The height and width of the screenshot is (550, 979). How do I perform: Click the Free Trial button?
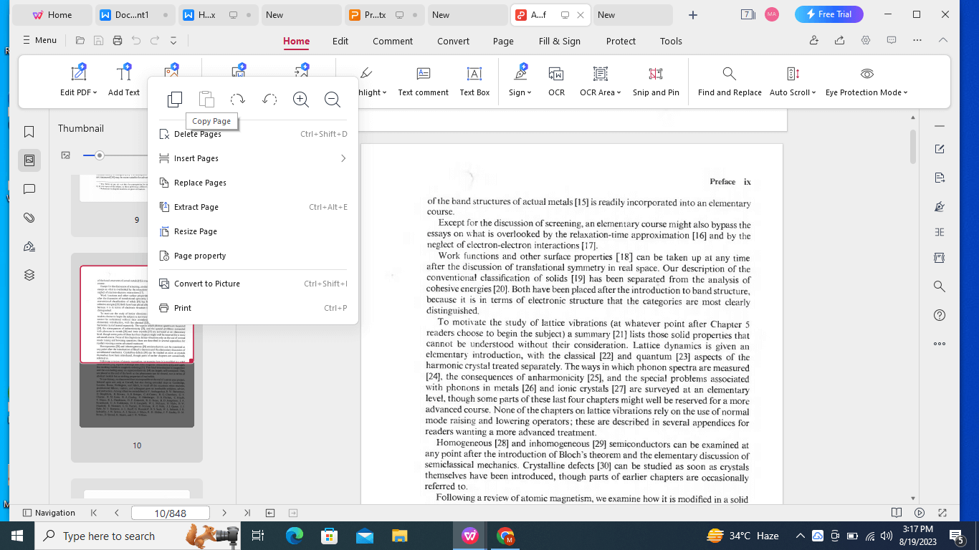(828, 14)
